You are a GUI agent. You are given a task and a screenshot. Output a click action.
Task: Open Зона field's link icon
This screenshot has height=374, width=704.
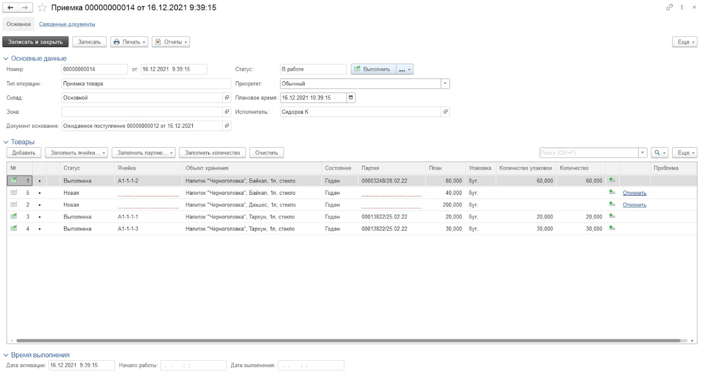pos(227,112)
